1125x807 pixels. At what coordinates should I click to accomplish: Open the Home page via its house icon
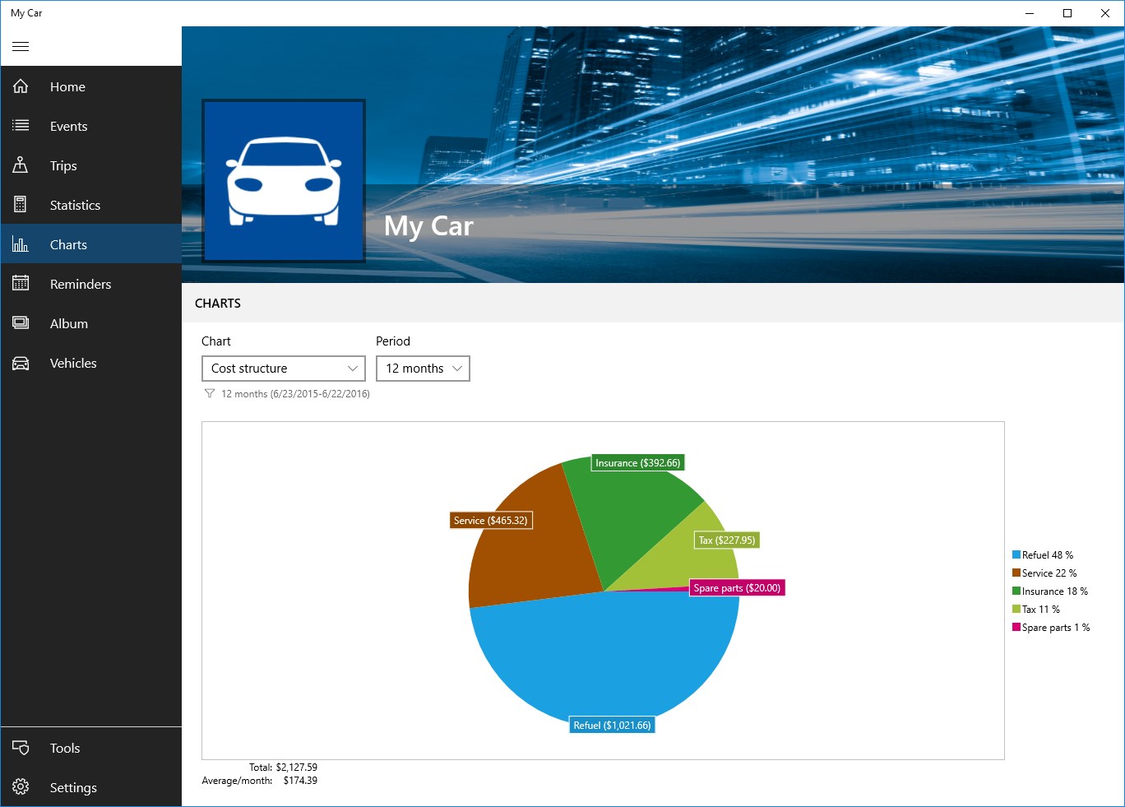(x=21, y=86)
